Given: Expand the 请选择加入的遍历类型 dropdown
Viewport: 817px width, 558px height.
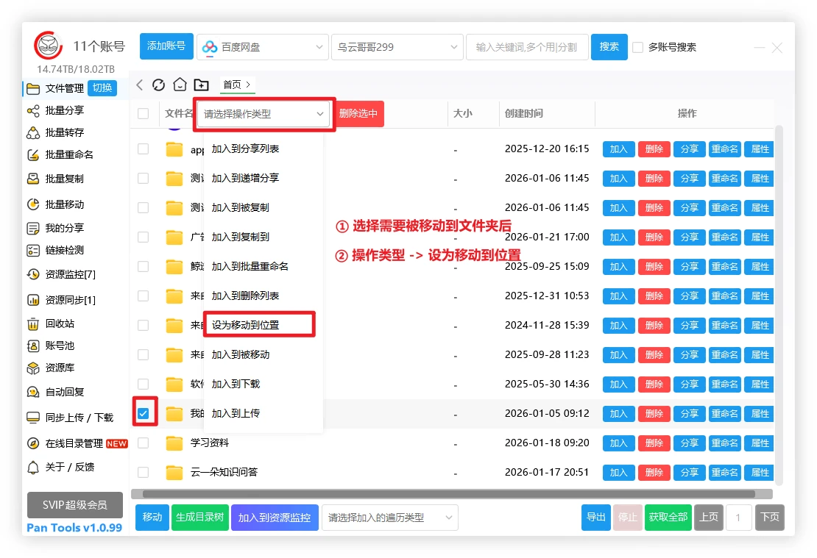Looking at the screenshot, I should click(389, 518).
